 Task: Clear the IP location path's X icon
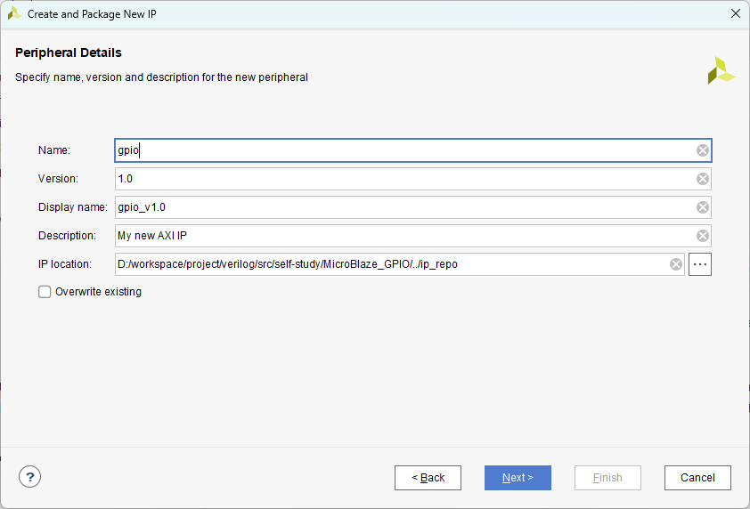click(x=676, y=264)
